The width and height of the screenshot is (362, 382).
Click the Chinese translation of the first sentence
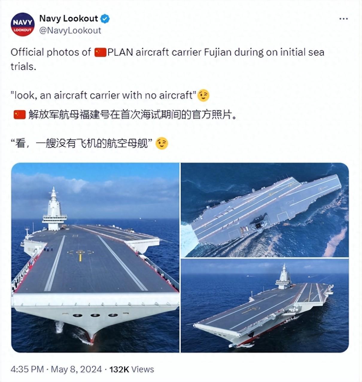coord(132,115)
